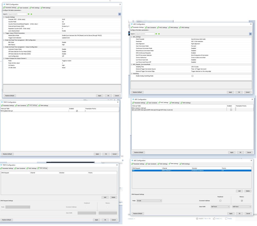Click the 'Yes' helpful link
Viewport: 257px width, 226px height.
click(x=205, y=219)
